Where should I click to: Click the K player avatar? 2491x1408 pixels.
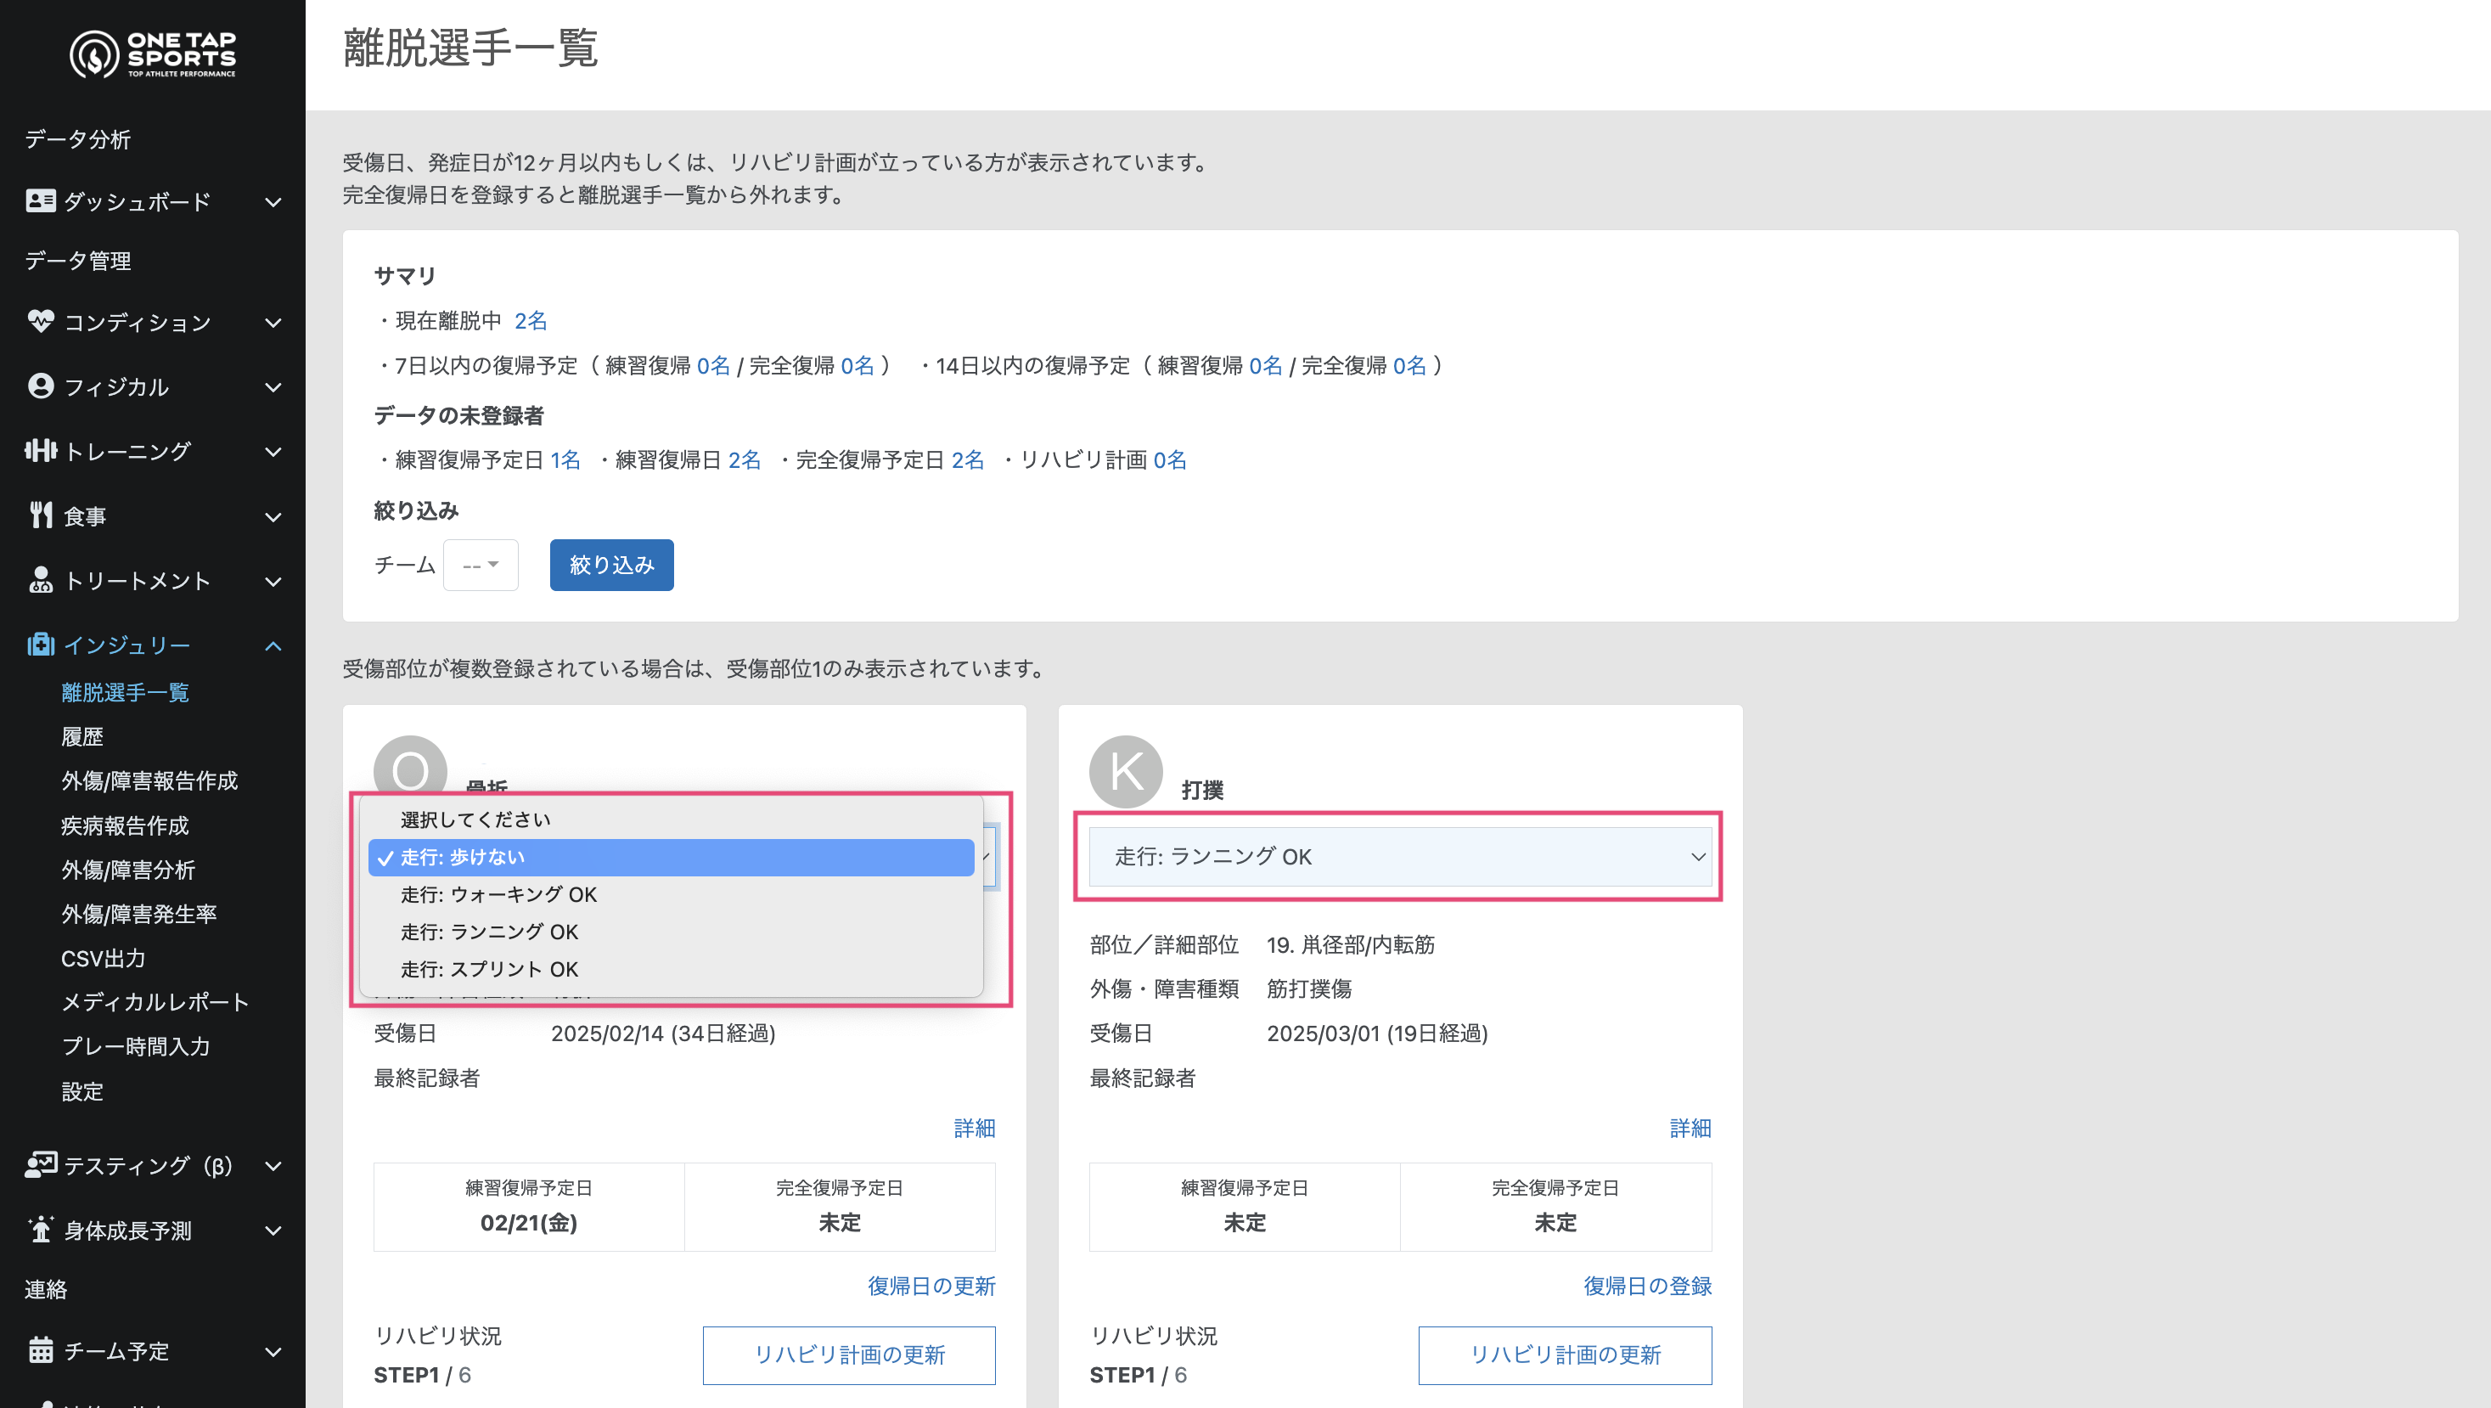pyautogui.click(x=1126, y=772)
